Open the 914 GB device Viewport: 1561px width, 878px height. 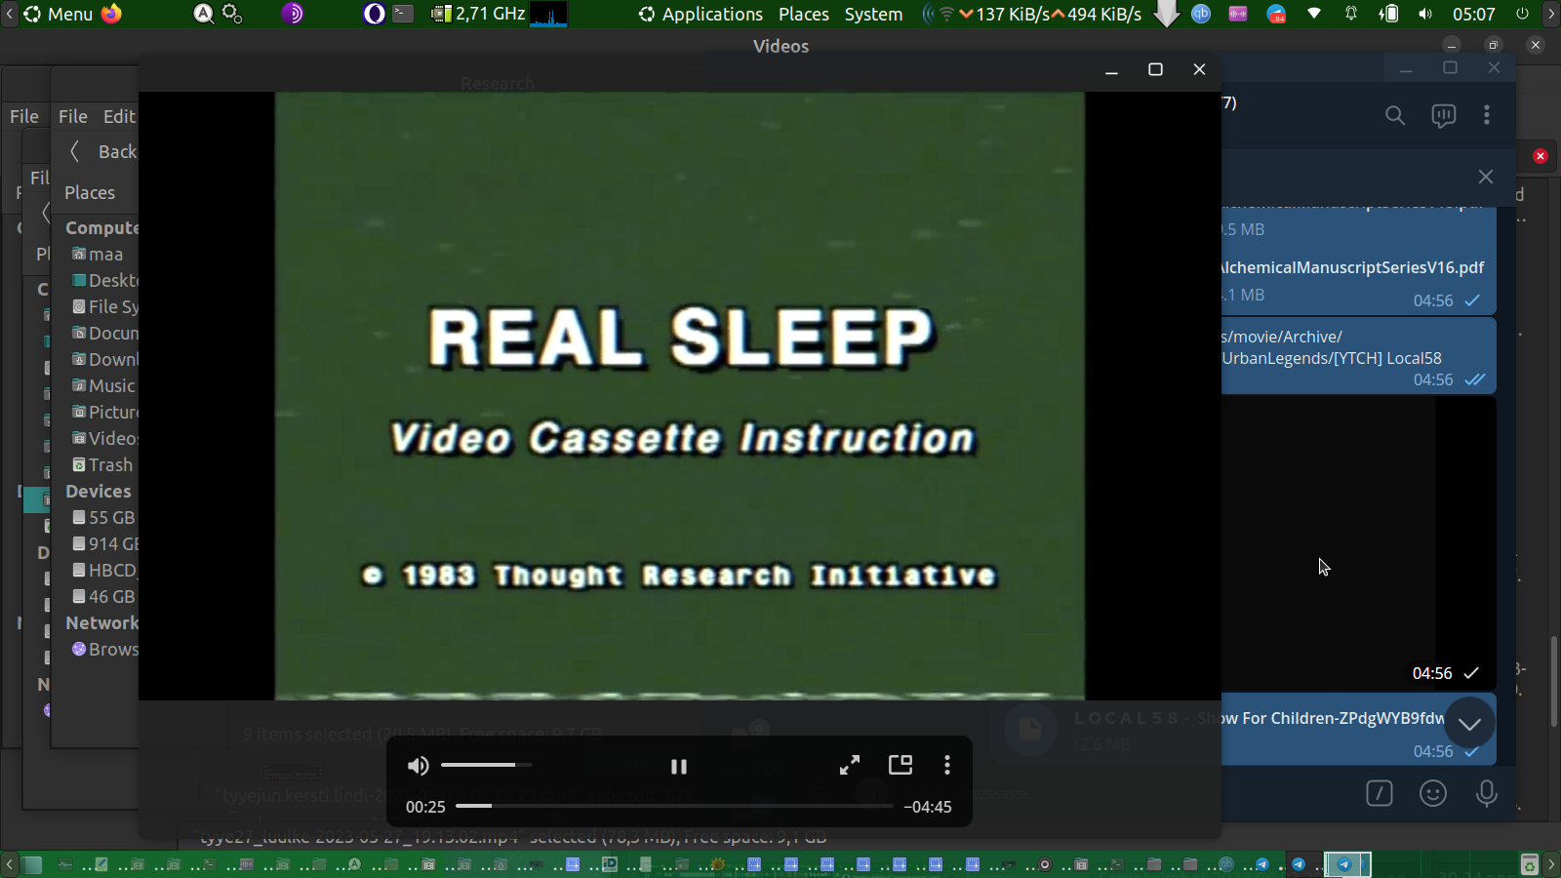pyautogui.click(x=105, y=543)
